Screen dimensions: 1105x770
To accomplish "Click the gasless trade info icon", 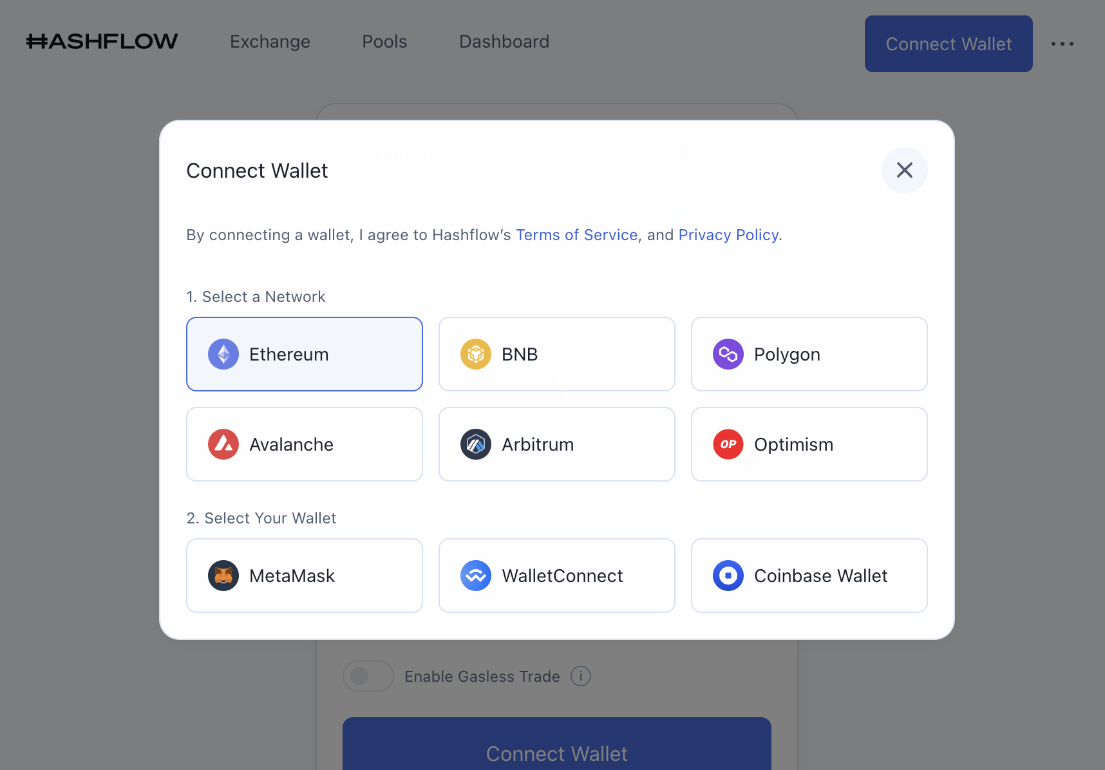I will (x=580, y=676).
